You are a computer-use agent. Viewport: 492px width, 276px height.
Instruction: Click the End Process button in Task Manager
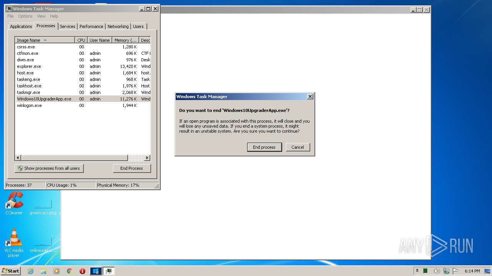coord(132,168)
